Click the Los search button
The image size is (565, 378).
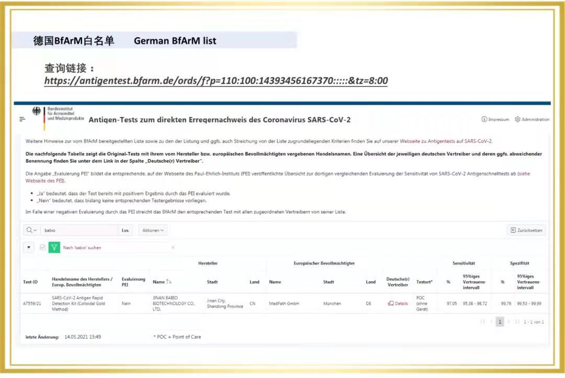tap(125, 230)
